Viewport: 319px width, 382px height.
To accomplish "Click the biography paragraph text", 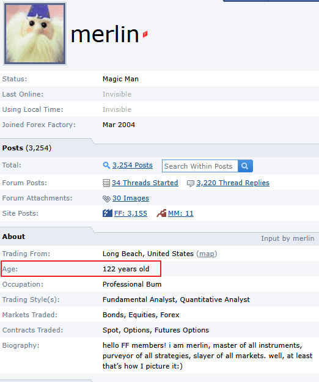I will (x=207, y=356).
